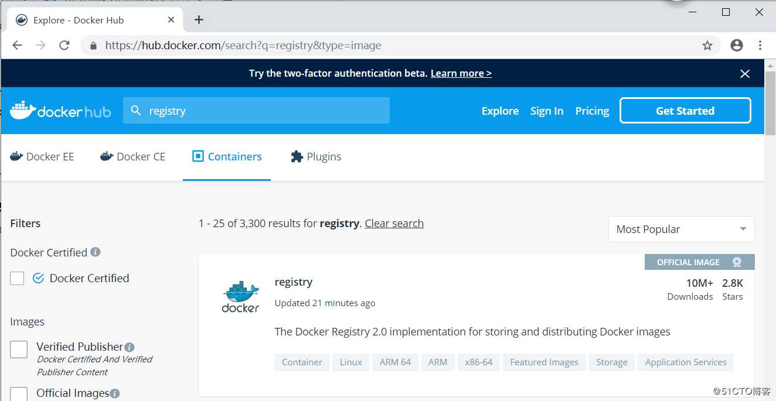Close the Explore - Docker Hub tab
The image size is (776, 401).
171,20
